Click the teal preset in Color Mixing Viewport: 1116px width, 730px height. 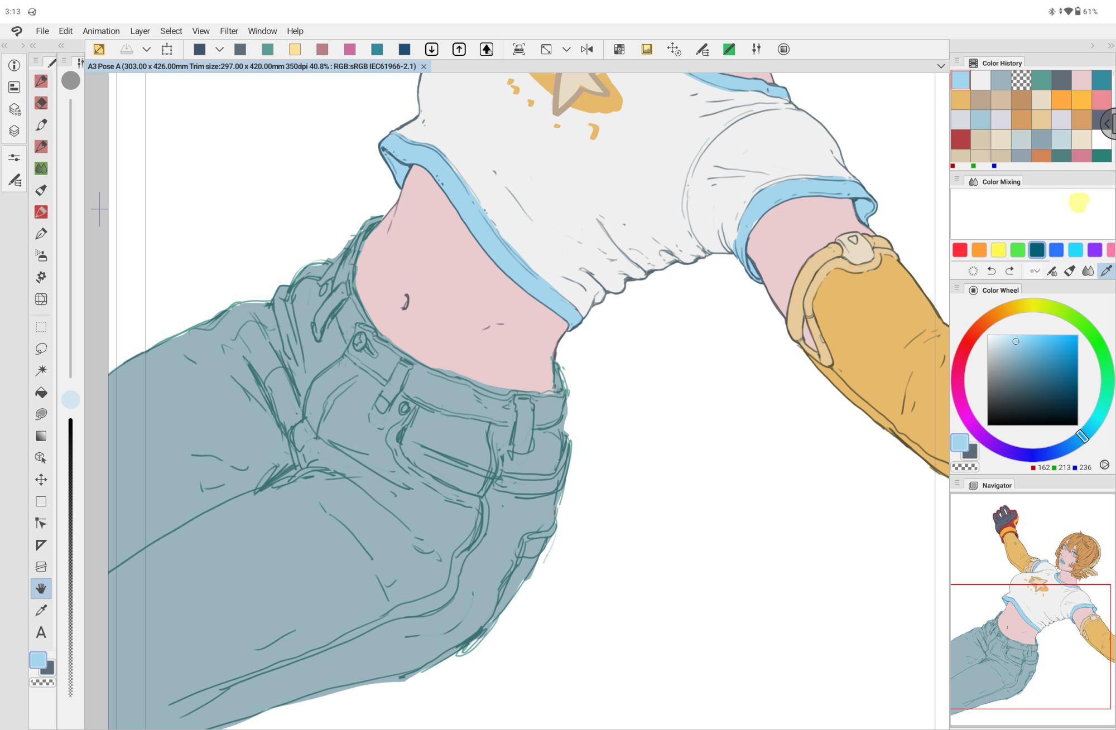1037,250
